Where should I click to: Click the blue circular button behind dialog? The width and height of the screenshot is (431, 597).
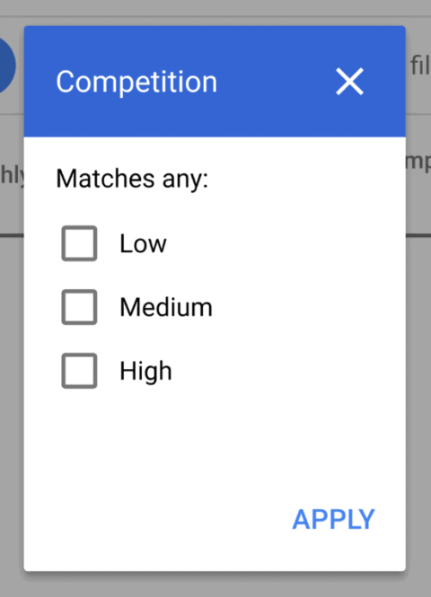pyautogui.click(x=7, y=66)
